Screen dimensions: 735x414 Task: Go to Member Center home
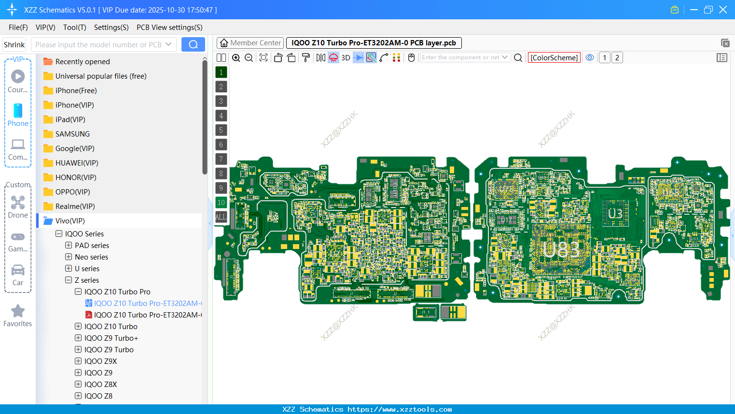click(x=250, y=43)
